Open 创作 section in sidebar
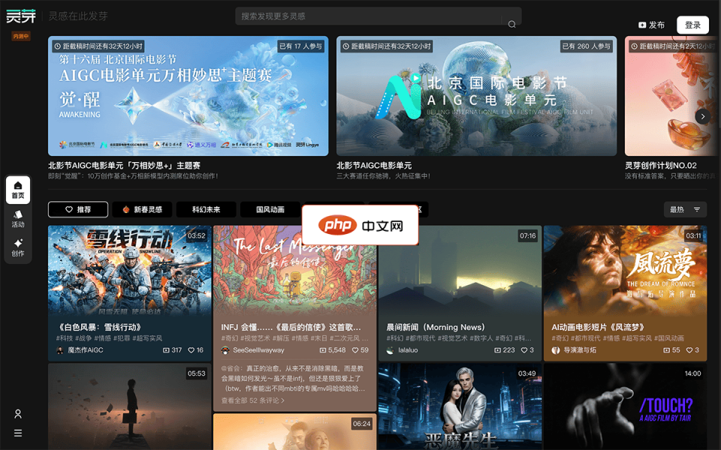 coord(18,248)
